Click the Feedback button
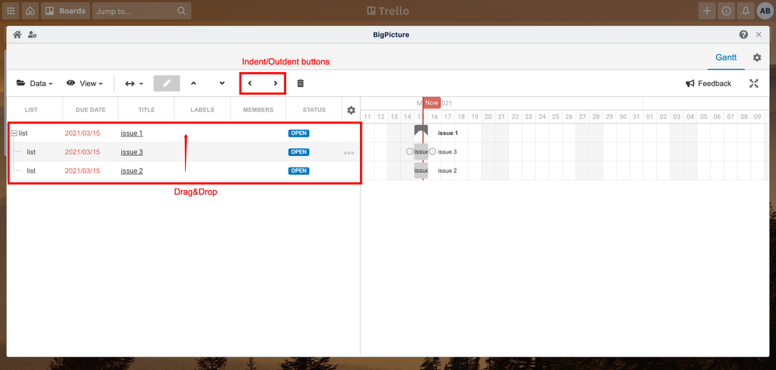Viewport: 776px width, 370px height. 708,84
